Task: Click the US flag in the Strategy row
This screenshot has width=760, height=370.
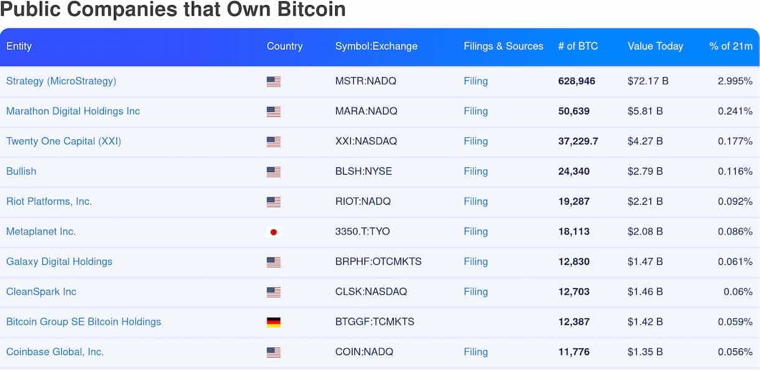Action: (273, 81)
